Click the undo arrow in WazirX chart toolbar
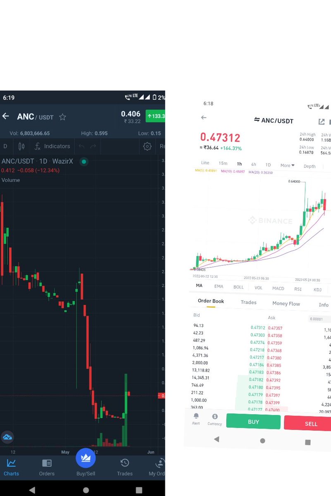Image resolution: width=331 pixels, height=496 pixels. pos(81,146)
